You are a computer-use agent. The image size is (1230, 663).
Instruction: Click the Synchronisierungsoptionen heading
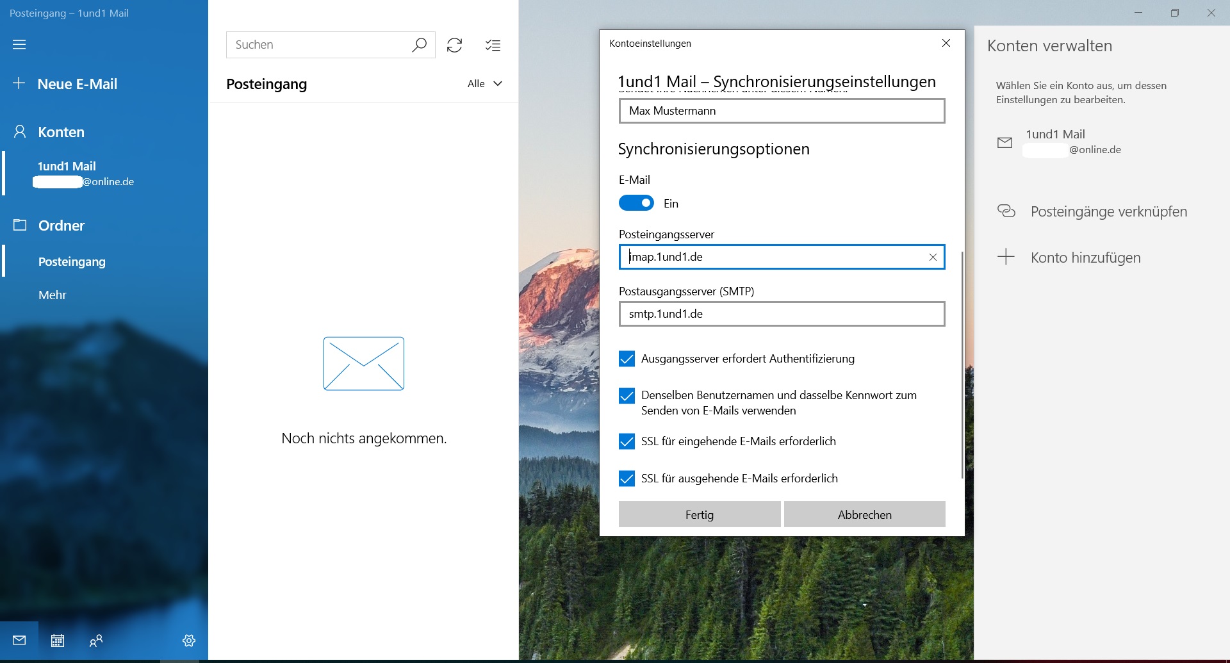tap(714, 149)
